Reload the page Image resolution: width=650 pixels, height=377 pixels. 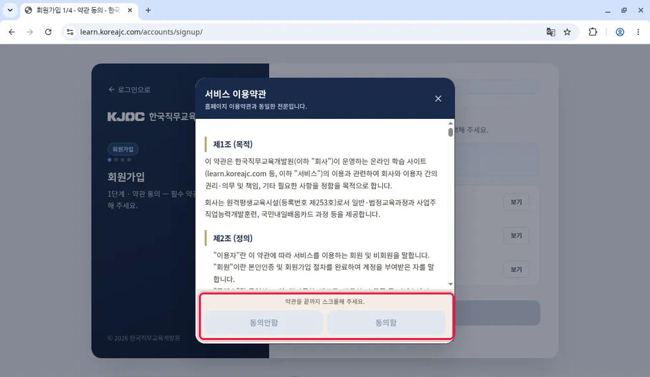(48, 32)
